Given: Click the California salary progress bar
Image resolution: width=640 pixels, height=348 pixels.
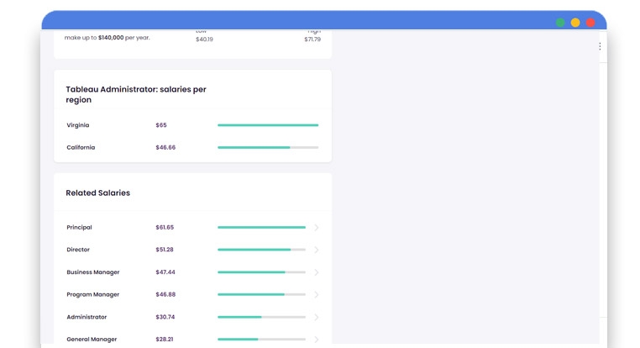Looking at the screenshot, I should [268, 147].
